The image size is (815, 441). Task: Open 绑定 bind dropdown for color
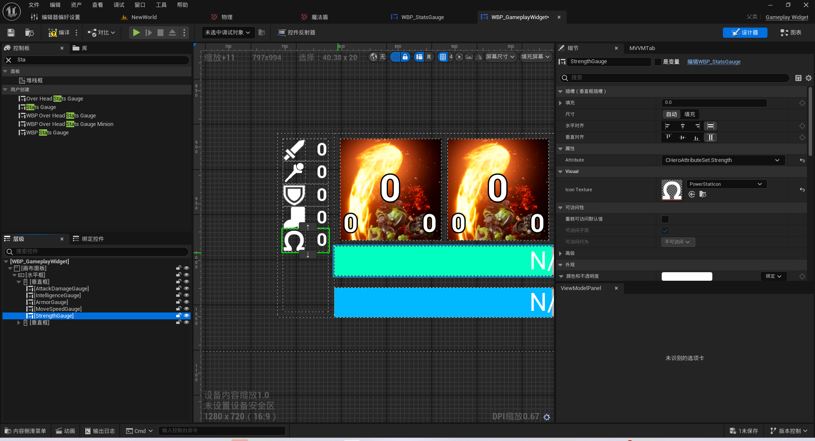tap(773, 276)
